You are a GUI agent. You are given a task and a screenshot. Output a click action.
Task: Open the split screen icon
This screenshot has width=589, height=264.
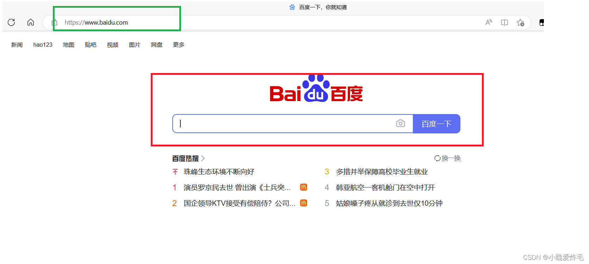[x=504, y=22]
